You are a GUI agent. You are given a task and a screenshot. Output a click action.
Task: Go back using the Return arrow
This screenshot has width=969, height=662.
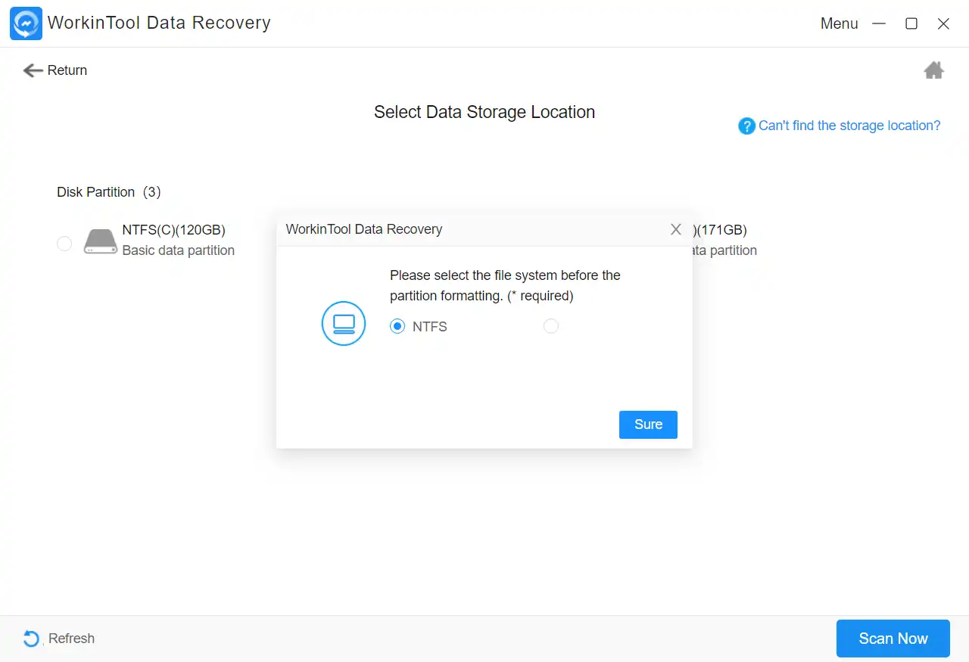click(x=33, y=70)
